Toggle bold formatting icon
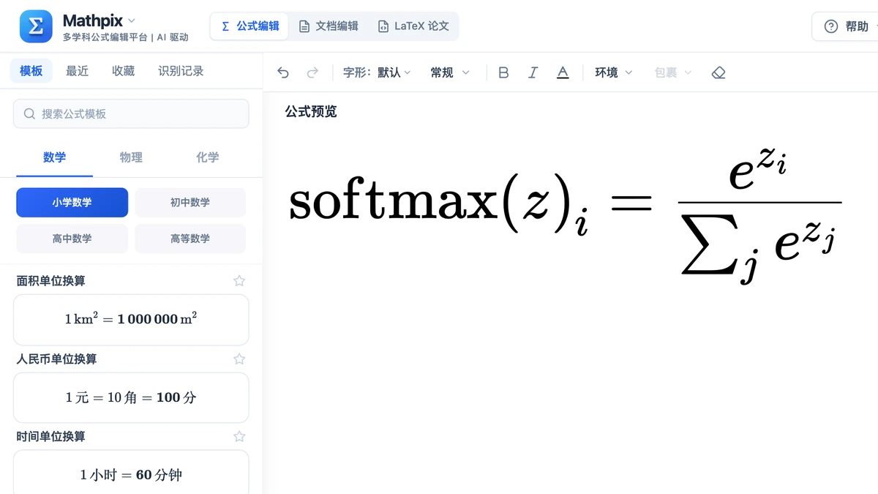This screenshot has height=494, width=878. (503, 72)
